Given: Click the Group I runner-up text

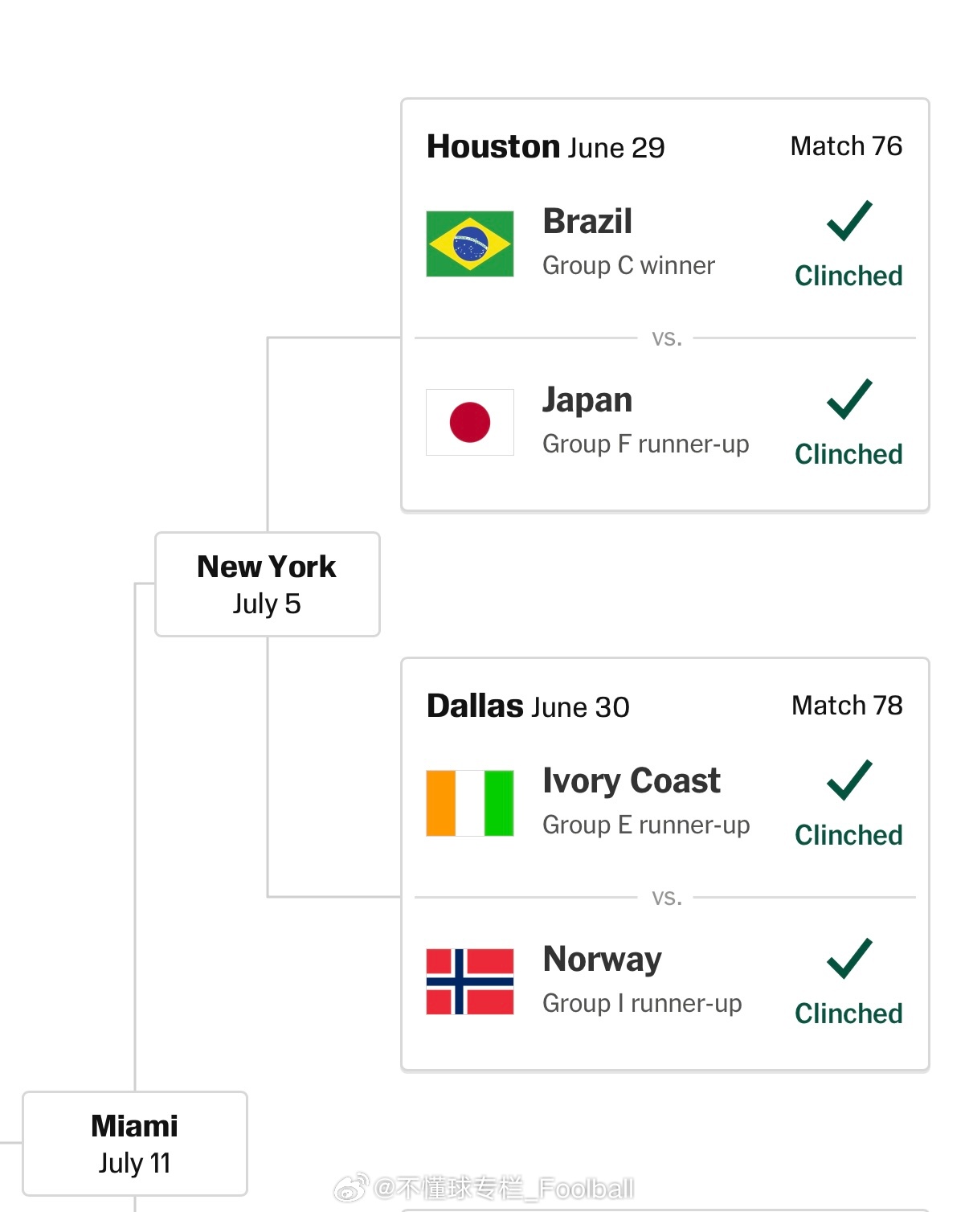Looking at the screenshot, I should point(642,1004).
